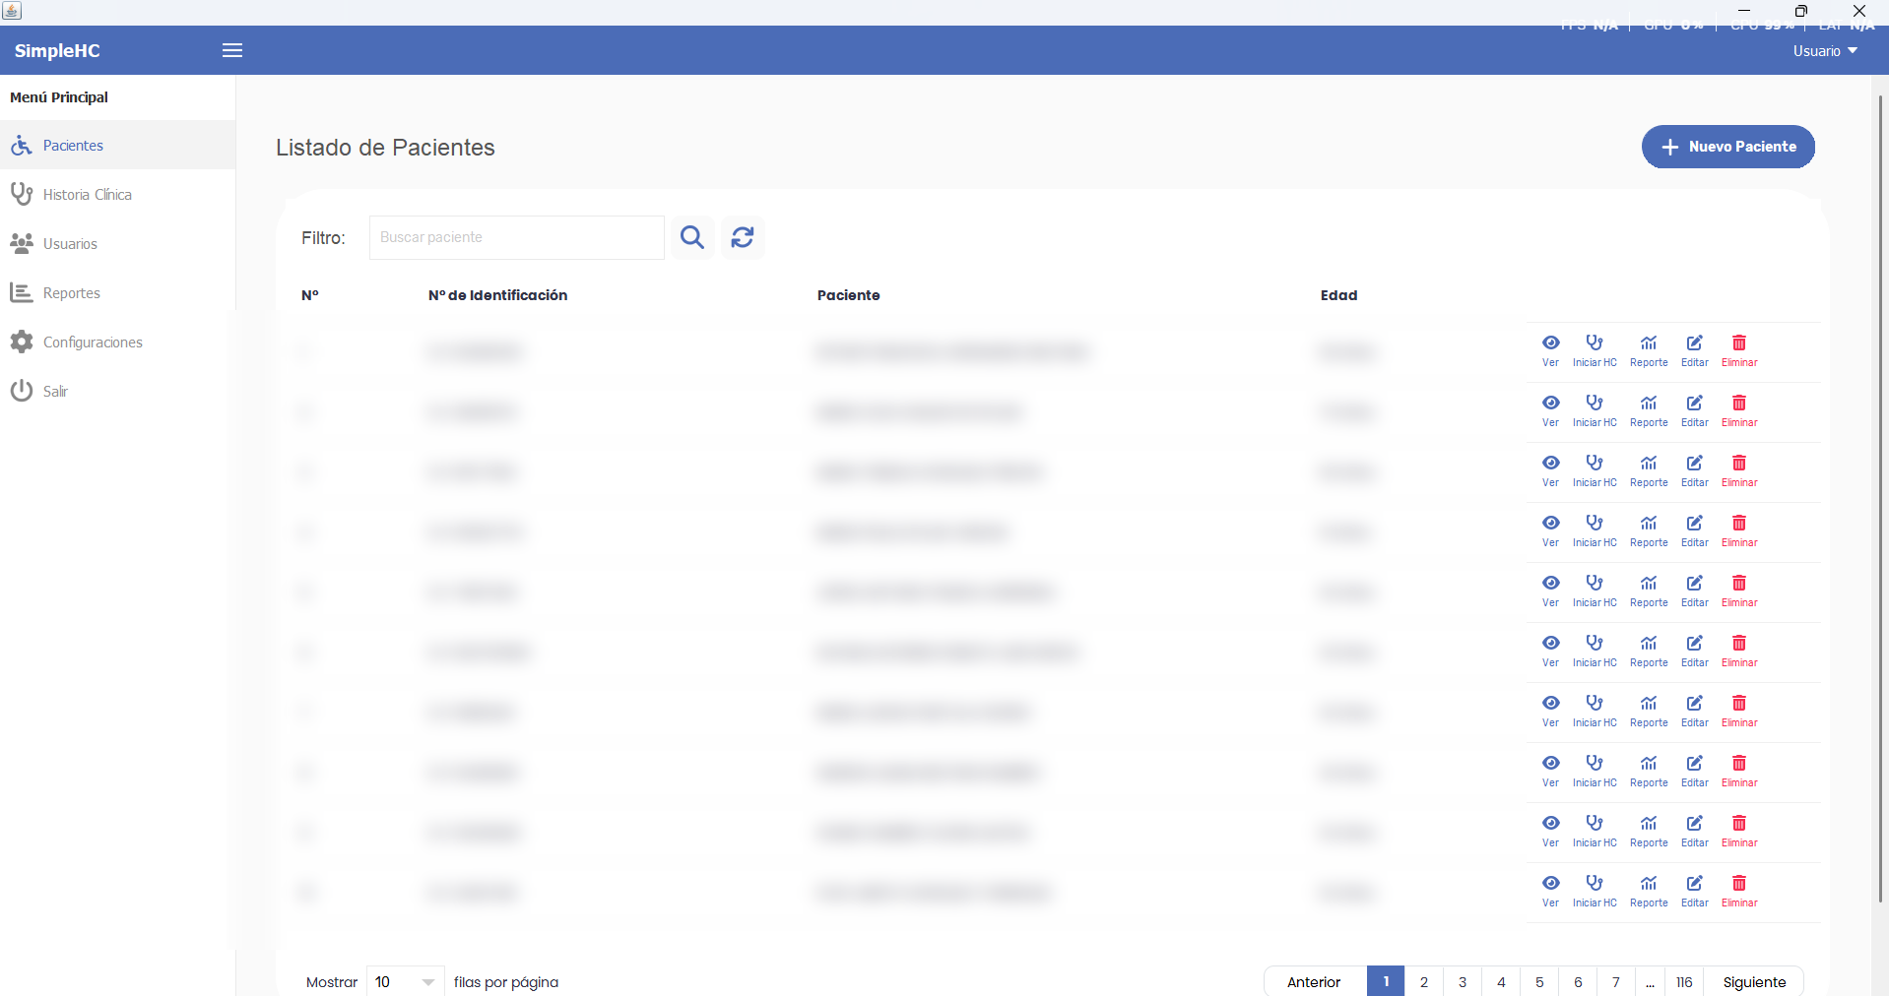Click Eliminar trash icon in last row
This screenshot has width=1889, height=996.
tap(1739, 883)
